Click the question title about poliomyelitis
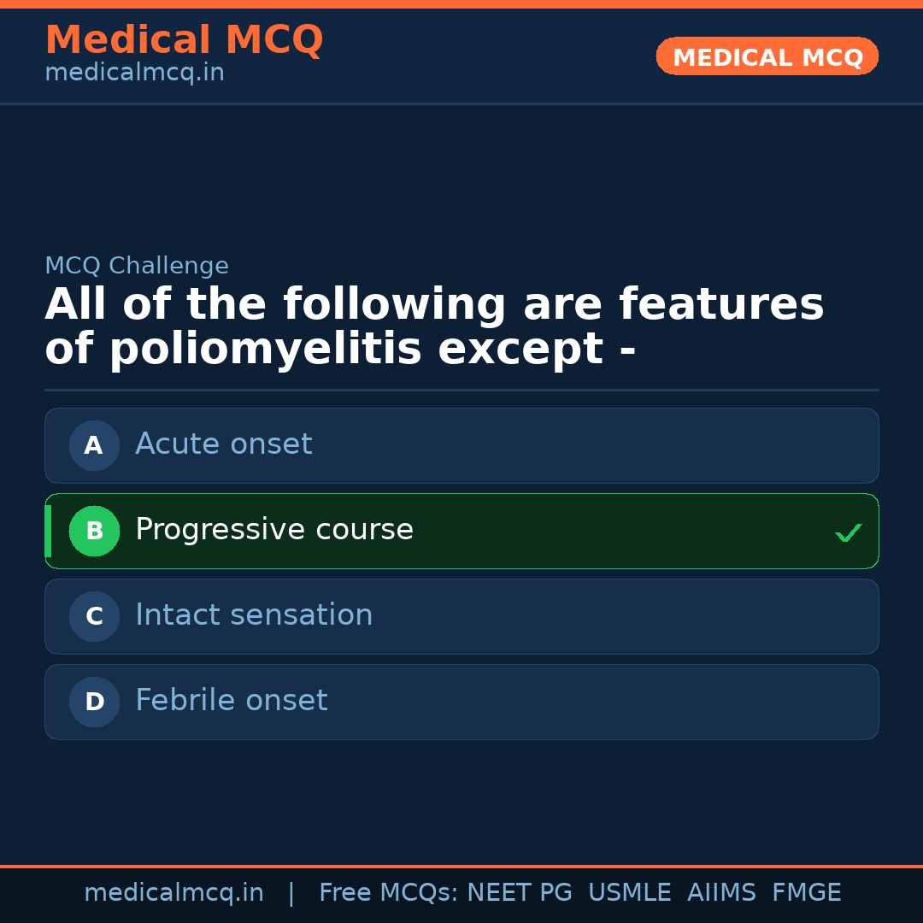The height and width of the screenshot is (923, 923). click(x=434, y=326)
